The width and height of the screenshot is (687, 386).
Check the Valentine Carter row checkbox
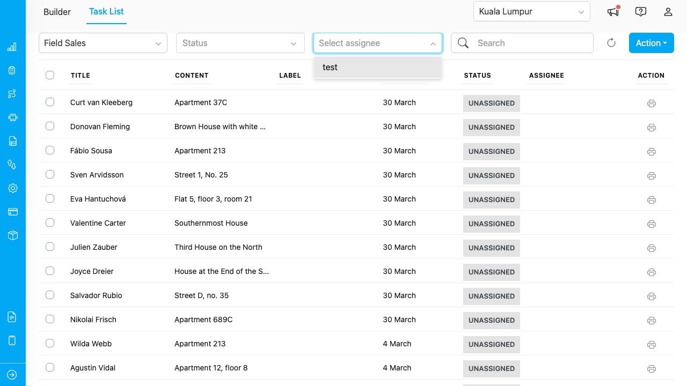coord(50,222)
